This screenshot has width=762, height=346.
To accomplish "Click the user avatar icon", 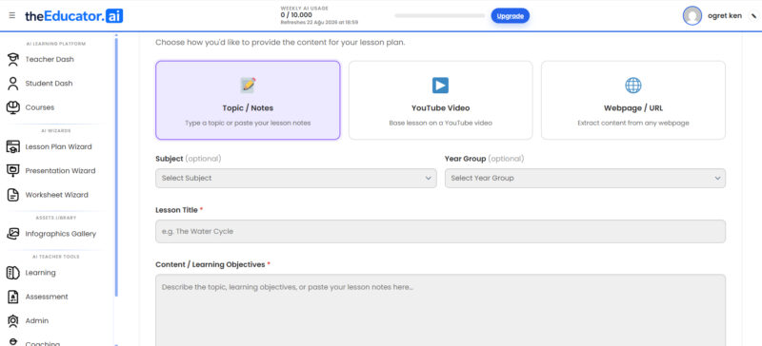I will (692, 15).
